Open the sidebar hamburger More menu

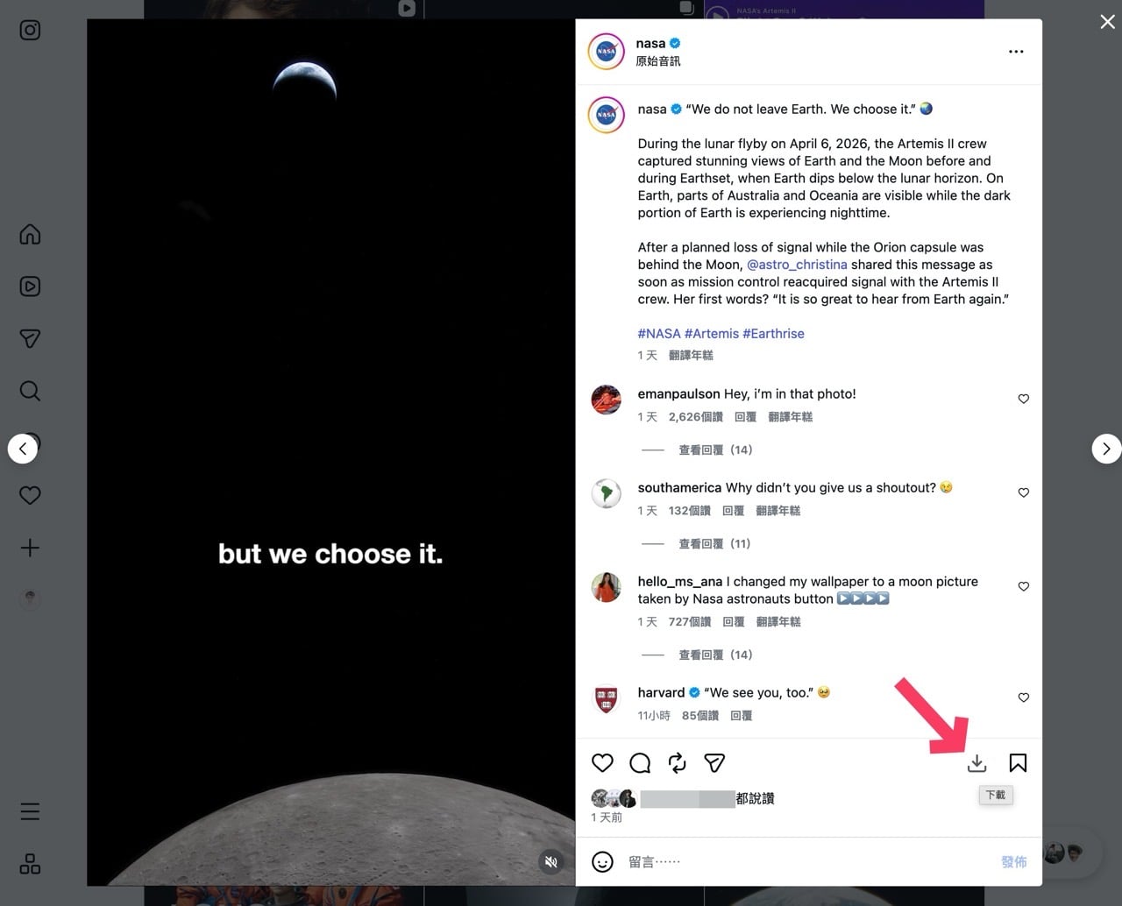coord(30,811)
